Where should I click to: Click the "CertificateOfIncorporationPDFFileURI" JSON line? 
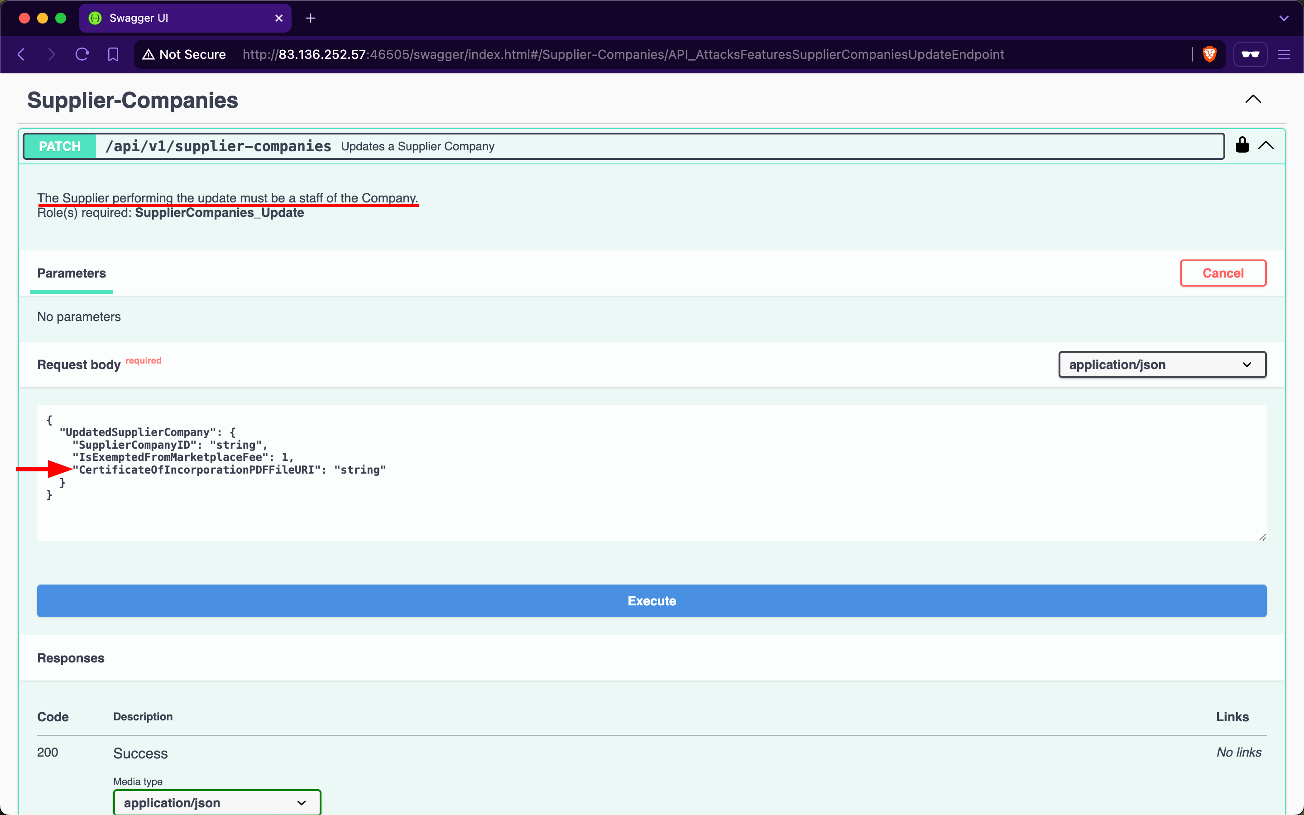(230, 470)
